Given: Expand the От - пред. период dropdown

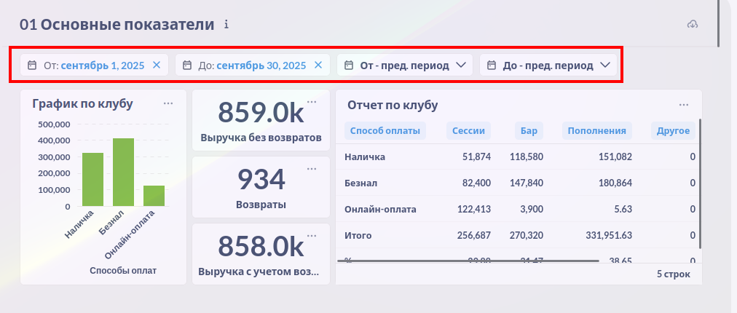Looking at the screenshot, I should pyautogui.click(x=405, y=66).
